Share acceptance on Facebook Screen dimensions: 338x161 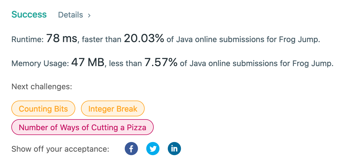click(131, 149)
